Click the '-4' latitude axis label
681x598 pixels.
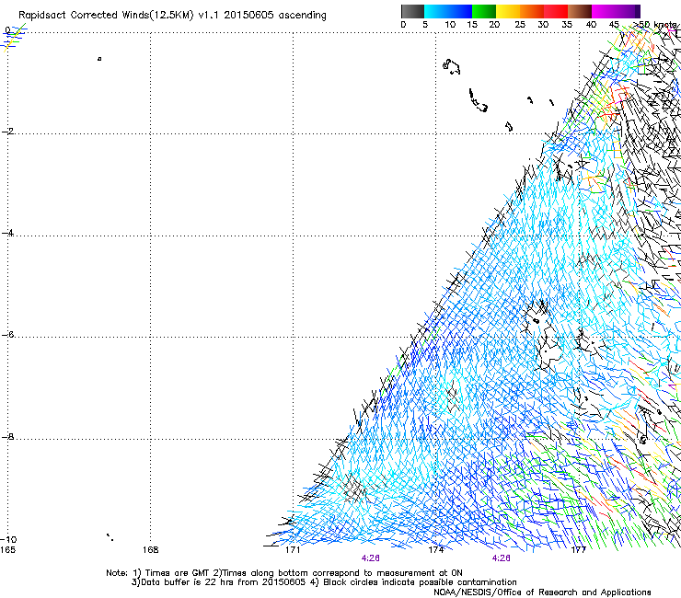point(7,233)
